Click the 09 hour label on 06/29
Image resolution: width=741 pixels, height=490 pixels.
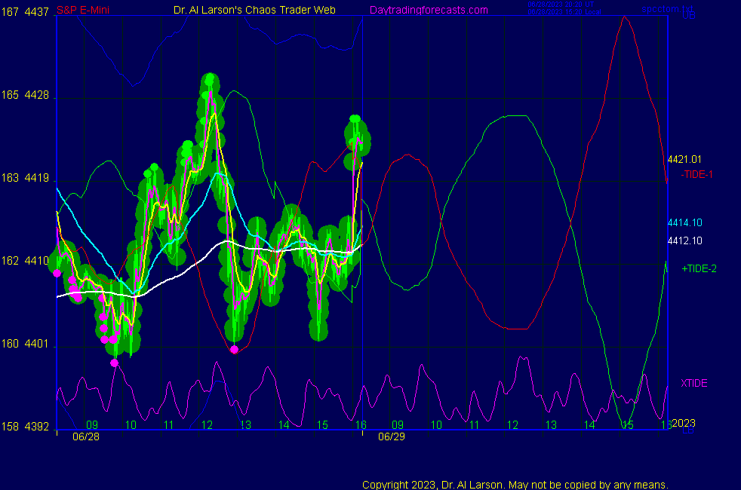[x=398, y=425]
